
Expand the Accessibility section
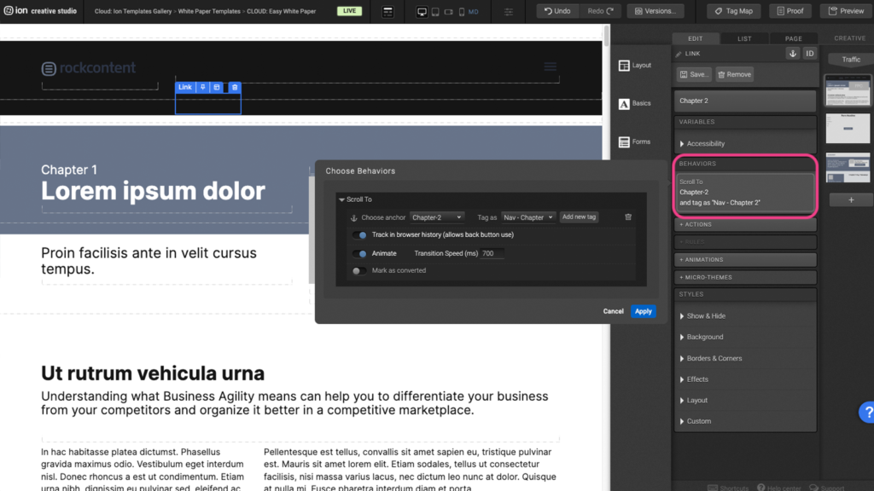tap(705, 144)
